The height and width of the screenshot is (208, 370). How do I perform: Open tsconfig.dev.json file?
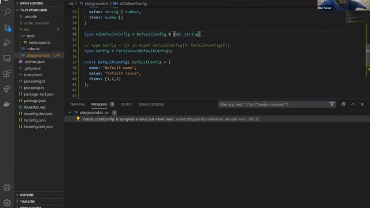coord(38,114)
